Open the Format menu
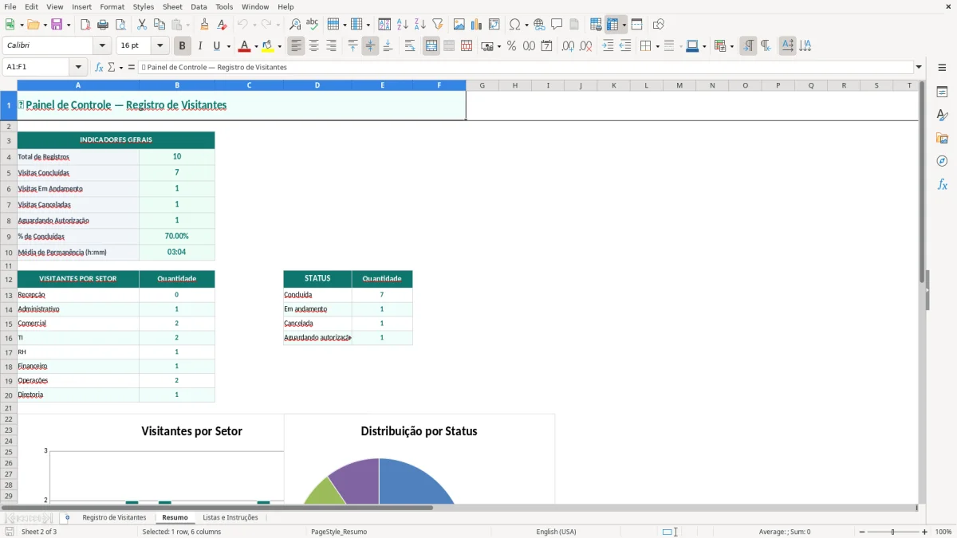This screenshot has height=538, width=957. tap(112, 6)
